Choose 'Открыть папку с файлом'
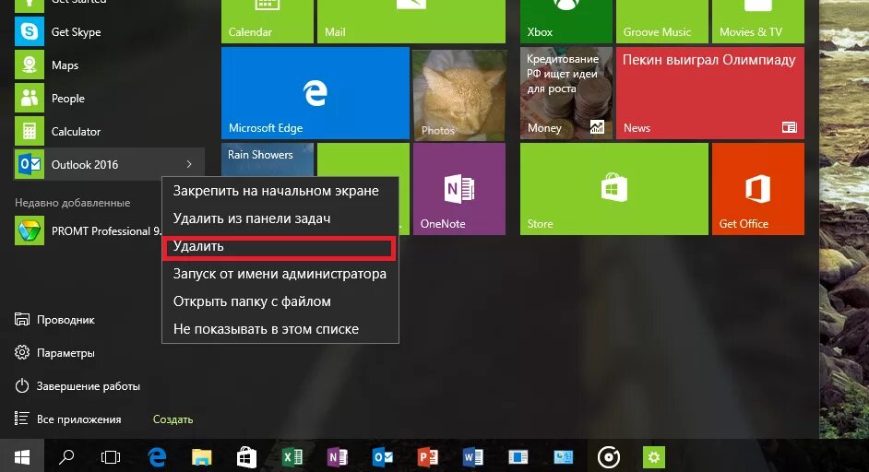Viewport: 869px width, 472px height. (x=280, y=302)
